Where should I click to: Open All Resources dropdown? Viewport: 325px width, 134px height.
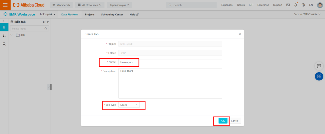coord(90,5)
